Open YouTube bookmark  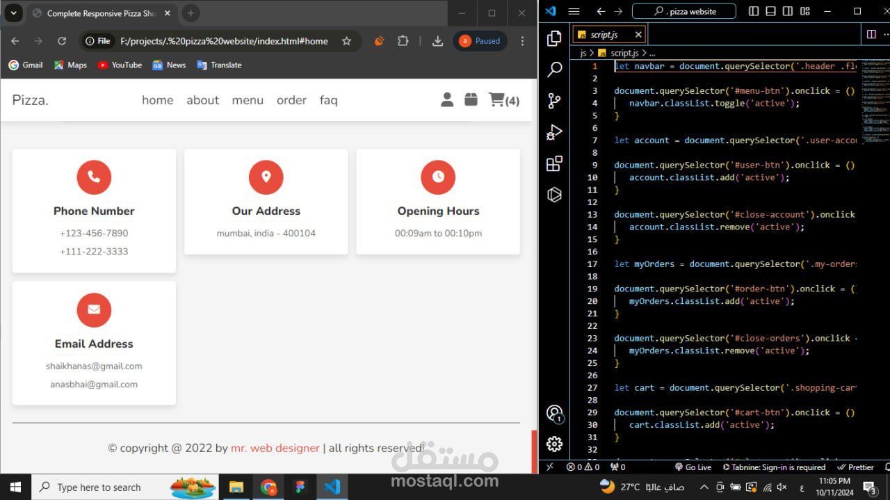coord(120,65)
